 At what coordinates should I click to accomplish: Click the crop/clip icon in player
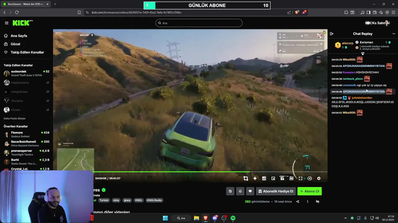[246, 178]
